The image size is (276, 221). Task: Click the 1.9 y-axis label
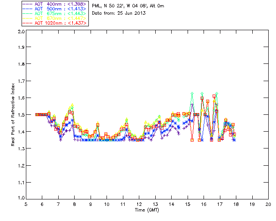(21, 47)
